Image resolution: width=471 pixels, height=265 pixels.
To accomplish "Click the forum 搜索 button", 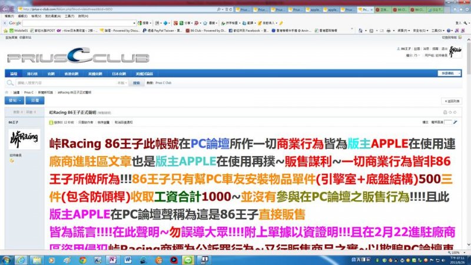I will click(137, 82).
